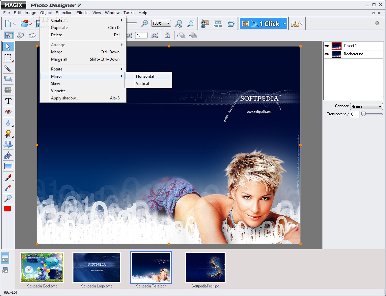Select the Background layer row

(x=353, y=54)
